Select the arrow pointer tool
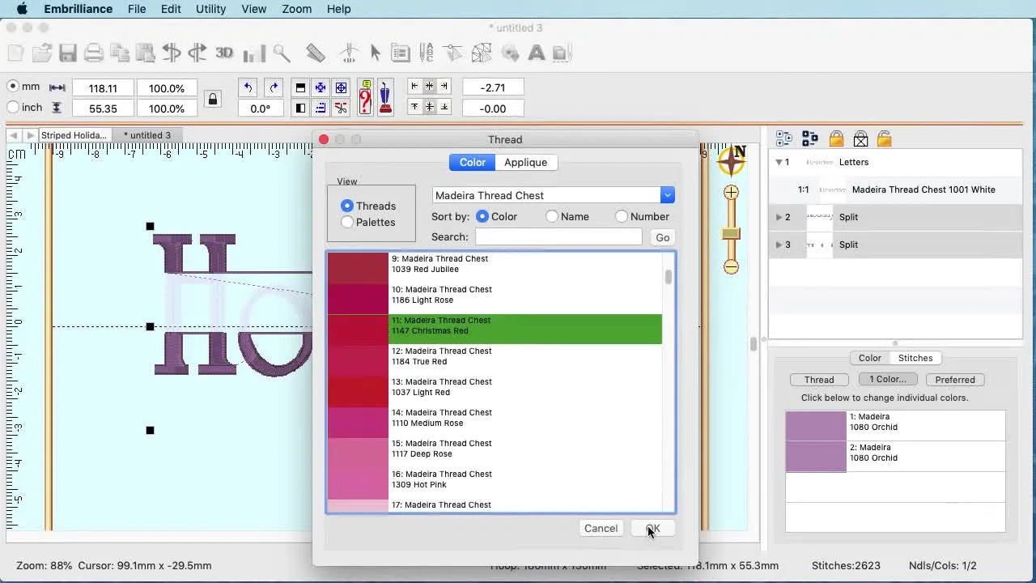The image size is (1036, 583). 376,53
